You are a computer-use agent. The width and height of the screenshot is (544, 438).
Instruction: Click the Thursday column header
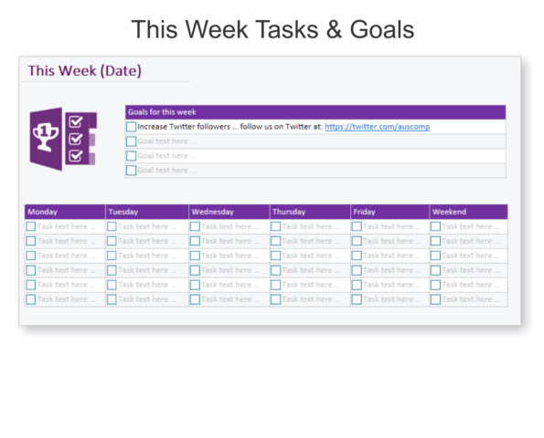[310, 212]
